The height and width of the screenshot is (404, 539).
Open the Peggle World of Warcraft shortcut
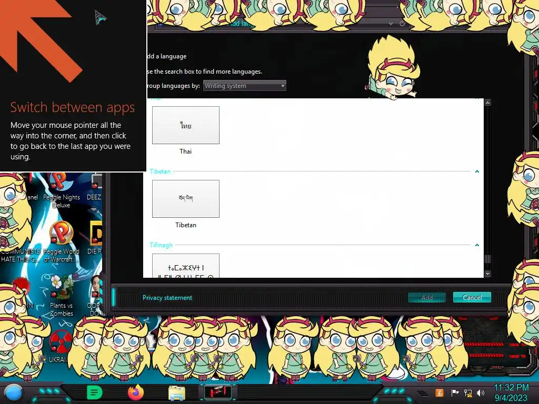click(61, 242)
